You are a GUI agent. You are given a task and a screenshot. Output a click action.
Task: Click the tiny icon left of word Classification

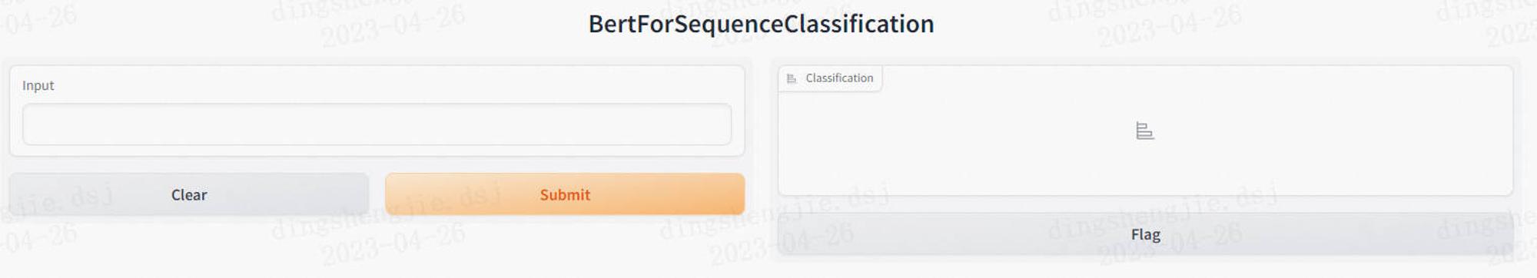coord(792,78)
